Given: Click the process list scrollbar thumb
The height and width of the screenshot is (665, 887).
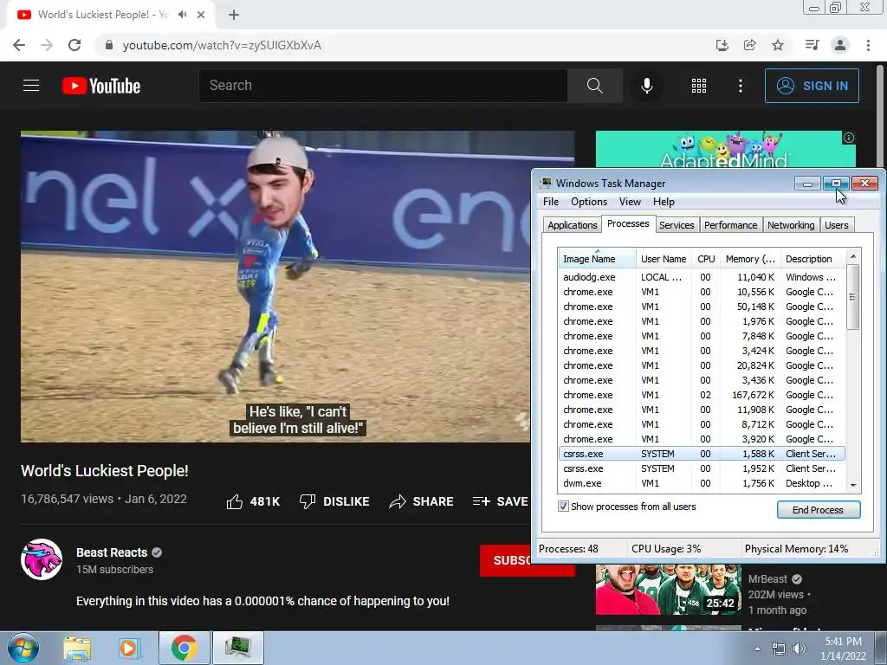Looking at the screenshot, I should [x=853, y=296].
